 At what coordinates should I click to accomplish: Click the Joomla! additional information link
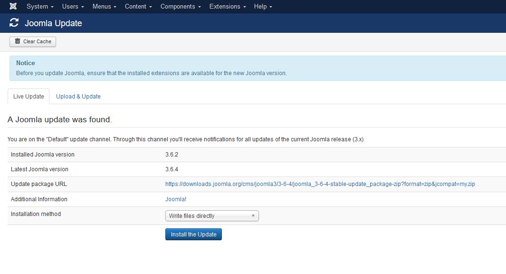[x=175, y=199]
